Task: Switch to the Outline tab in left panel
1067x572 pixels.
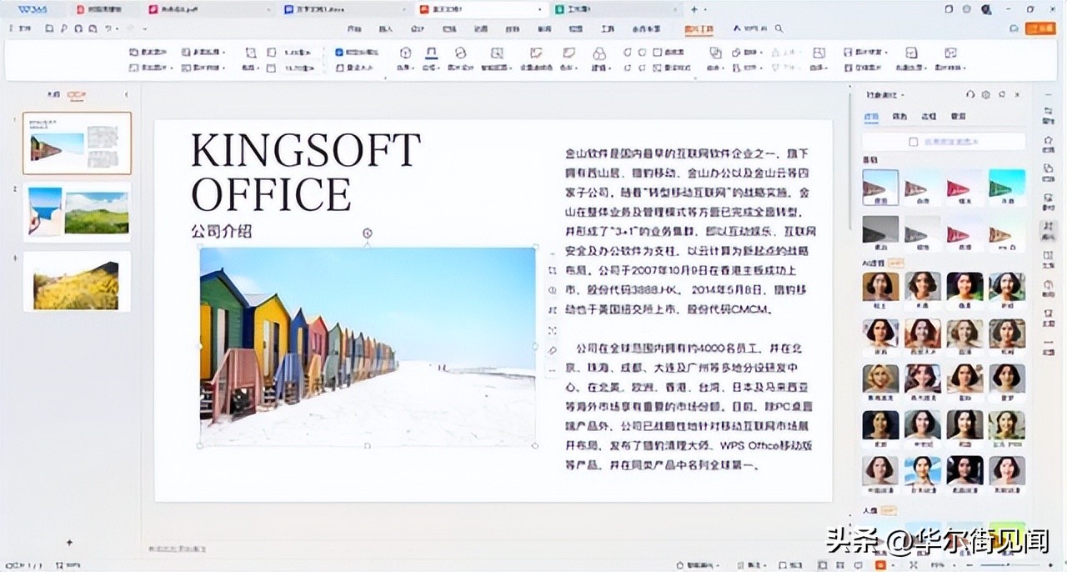Action: (54, 94)
